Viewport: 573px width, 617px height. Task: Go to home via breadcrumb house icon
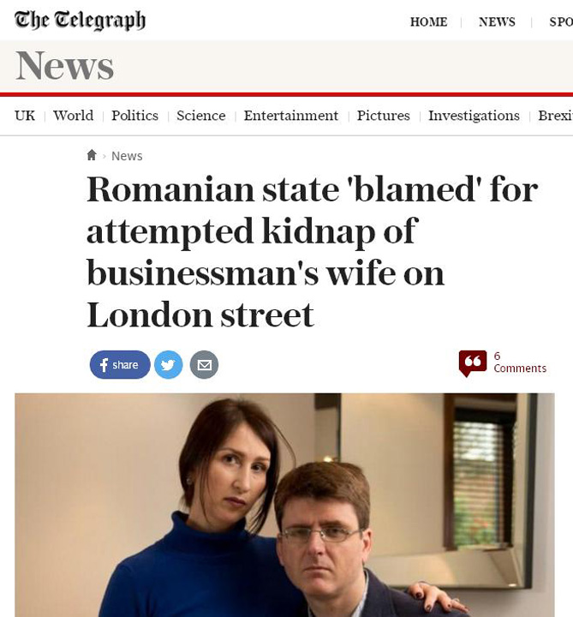(92, 155)
